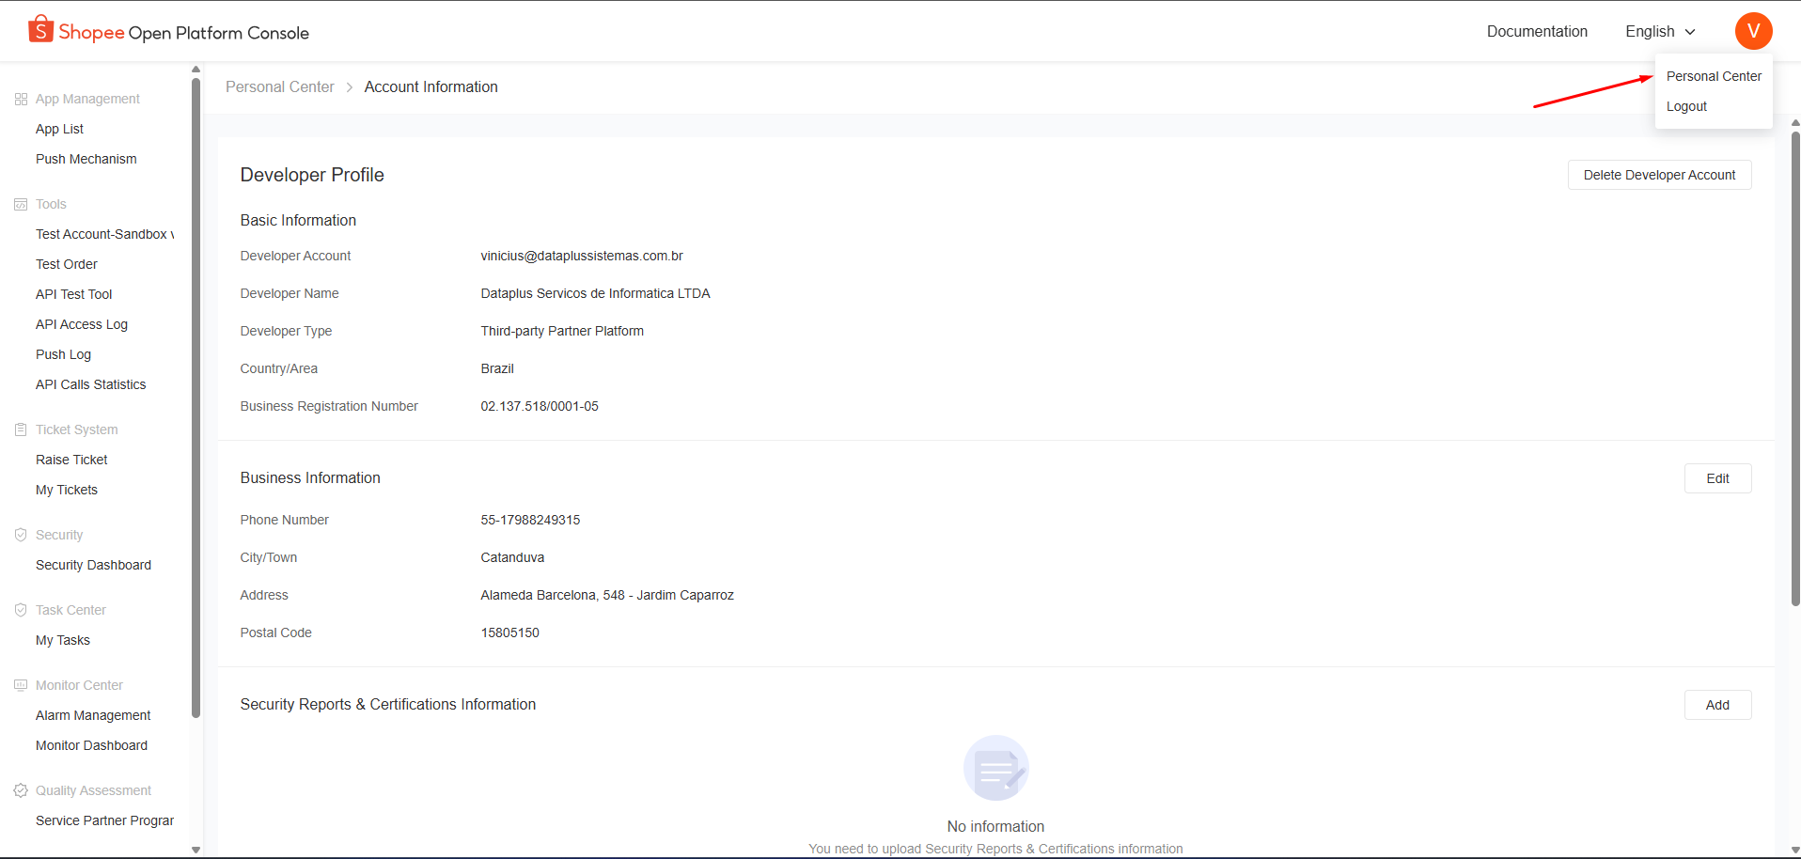Click developer name Dataplus Servicos de Informatica LTDA
This screenshot has width=1801, height=859.
(x=595, y=293)
